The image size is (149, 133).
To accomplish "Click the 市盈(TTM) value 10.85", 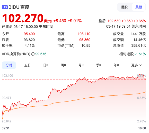I will click(x=86, y=45).
